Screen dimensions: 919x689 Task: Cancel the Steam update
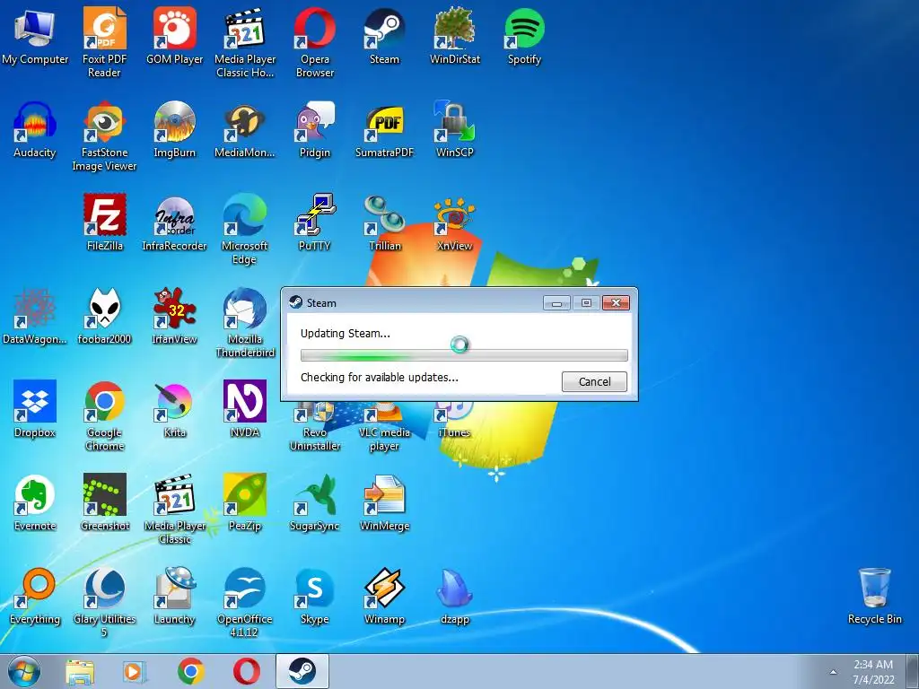[594, 381]
